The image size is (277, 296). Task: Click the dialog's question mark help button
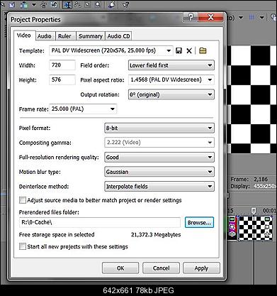click(x=191, y=17)
